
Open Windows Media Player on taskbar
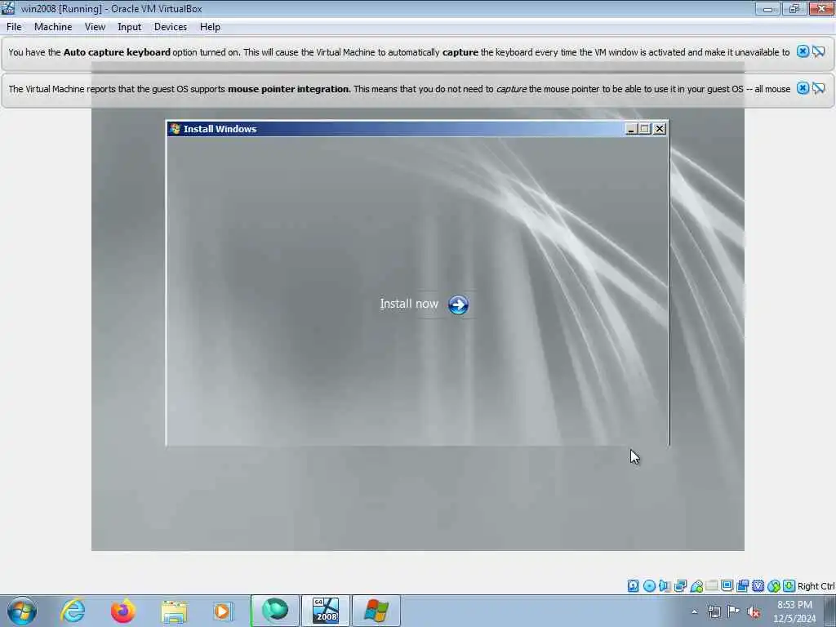tap(224, 611)
